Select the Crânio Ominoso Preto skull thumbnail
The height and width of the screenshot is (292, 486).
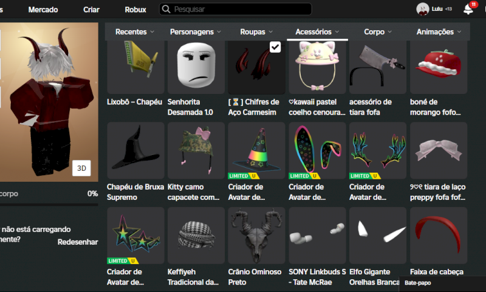[x=256, y=236]
